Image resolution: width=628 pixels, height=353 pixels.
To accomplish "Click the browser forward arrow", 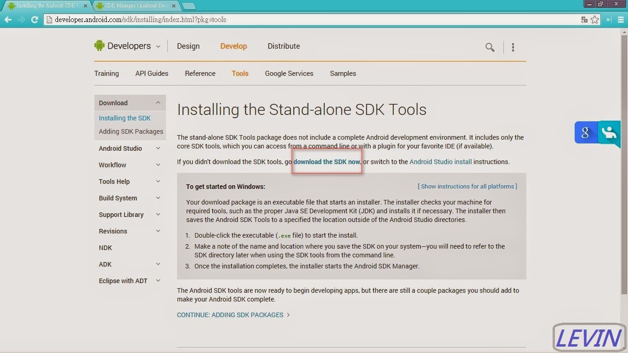I will pyautogui.click(x=21, y=20).
